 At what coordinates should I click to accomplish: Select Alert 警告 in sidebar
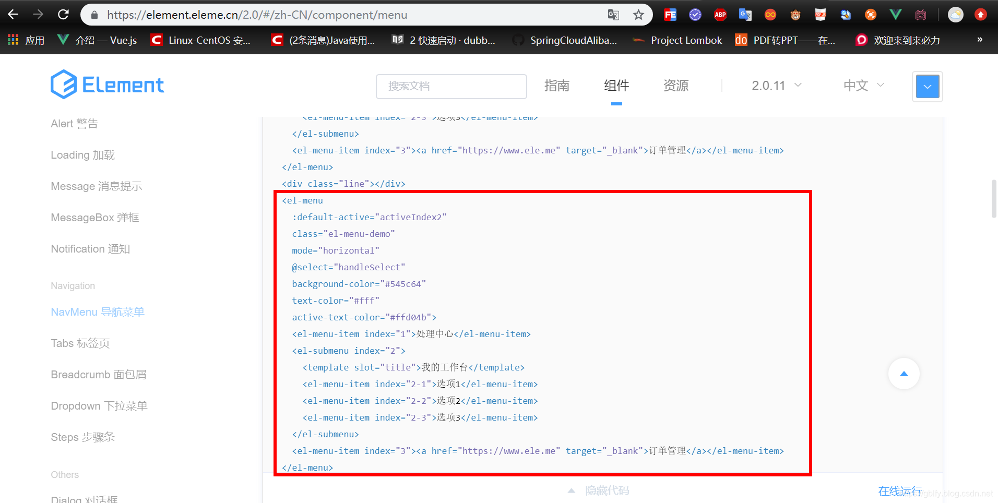coord(75,124)
